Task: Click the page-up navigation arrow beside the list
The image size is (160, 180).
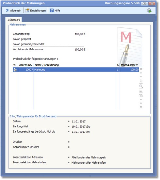Action: pyautogui.click(x=141, y=73)
